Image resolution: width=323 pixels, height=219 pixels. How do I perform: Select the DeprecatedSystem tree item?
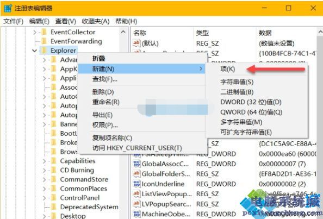(x=89, y=207)
